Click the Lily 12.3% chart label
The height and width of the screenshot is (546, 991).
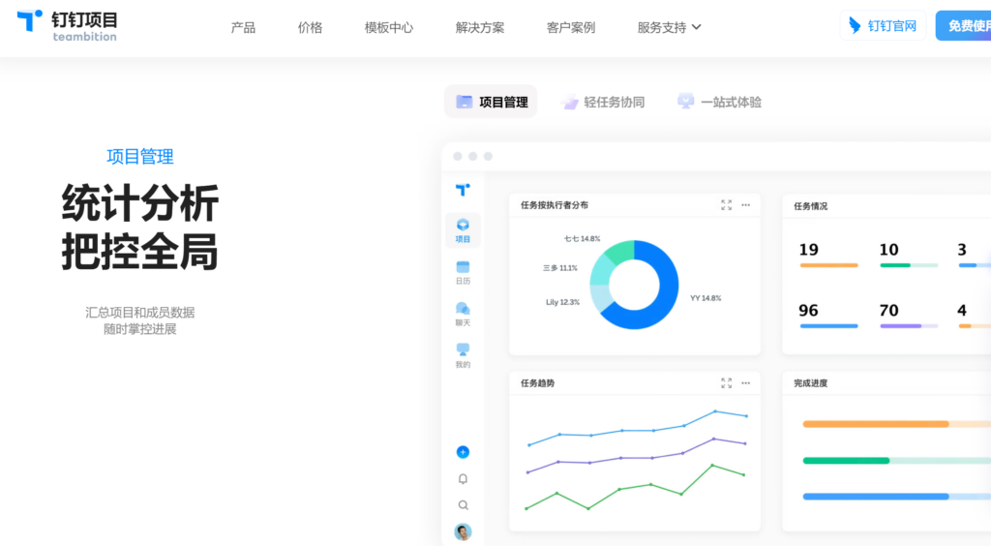click(x=562, y=302)
